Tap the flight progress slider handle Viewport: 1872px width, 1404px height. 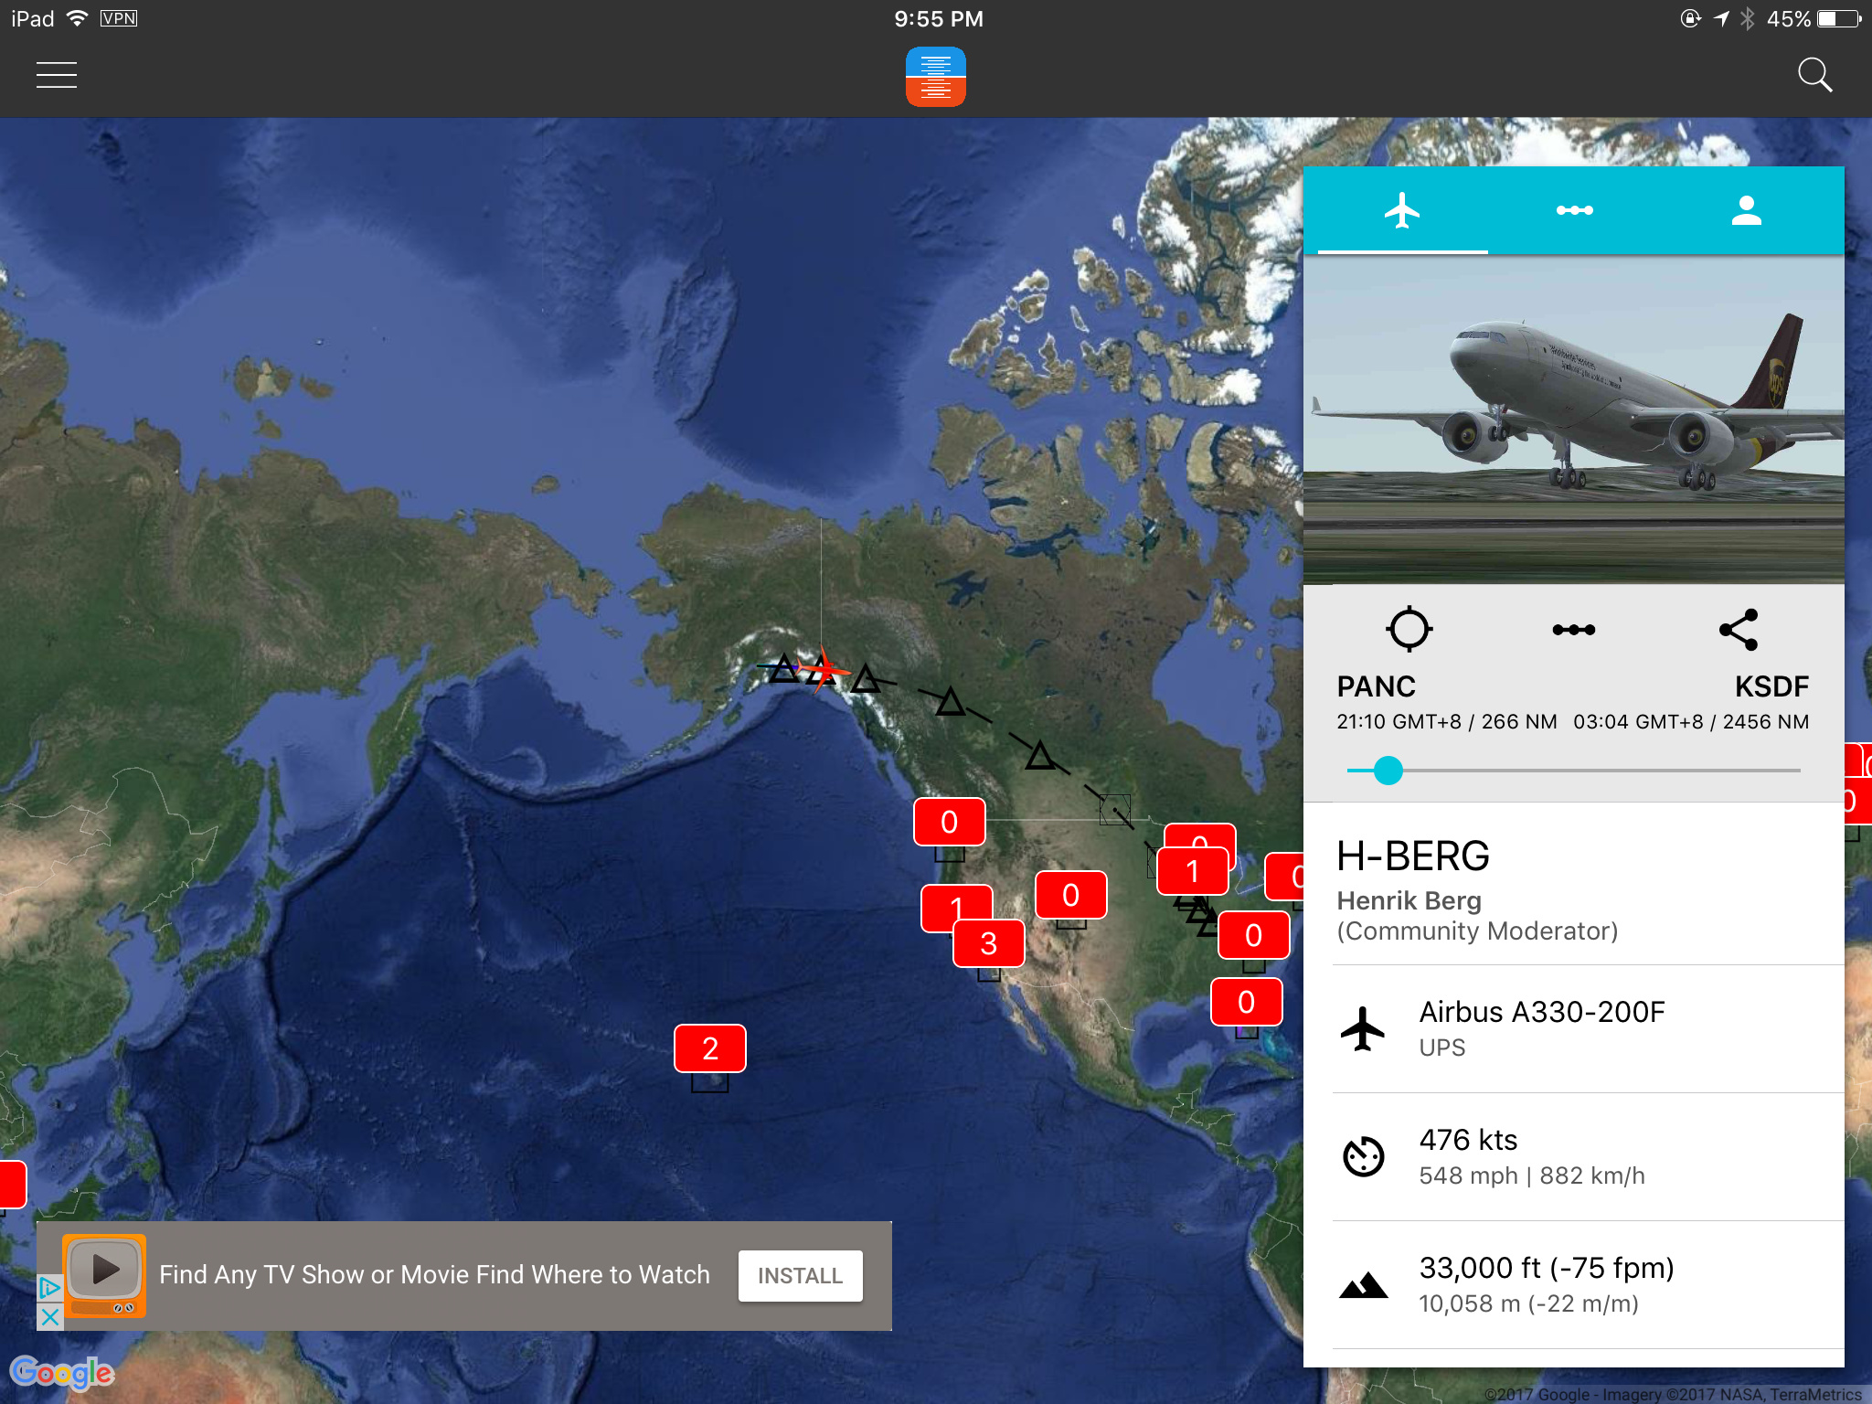(1388, 771)
